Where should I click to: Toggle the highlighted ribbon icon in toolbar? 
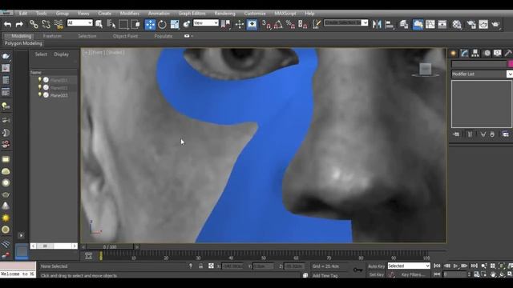click(418, 25)
